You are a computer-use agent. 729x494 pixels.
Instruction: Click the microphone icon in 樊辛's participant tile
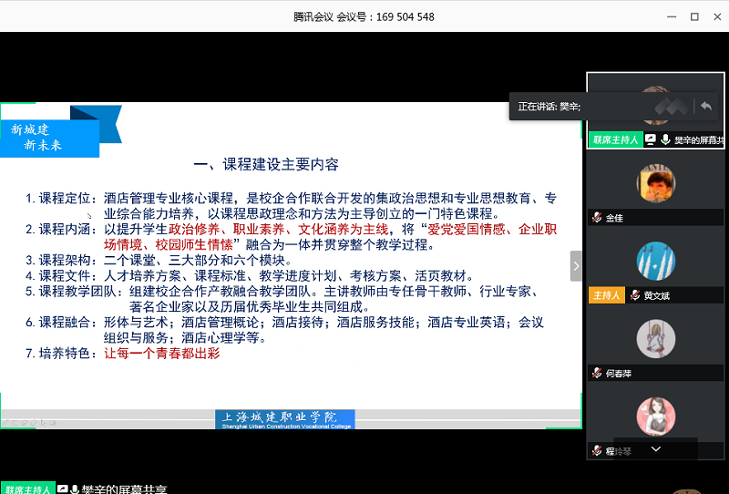click(x=665, y=139)
